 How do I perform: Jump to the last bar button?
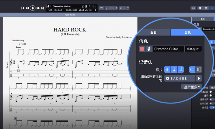coord(43,8)
